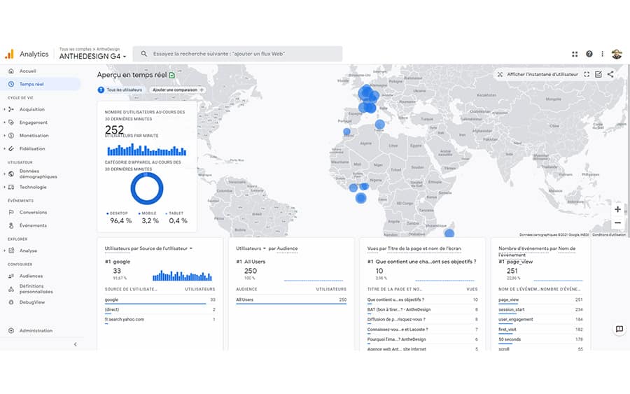Open the customize report edit icon
The height and width of the screenshot is (394, 630).
click(x=598, y=74)
